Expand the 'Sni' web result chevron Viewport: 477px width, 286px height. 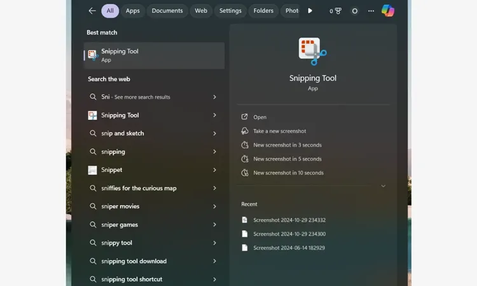point(214,97)
